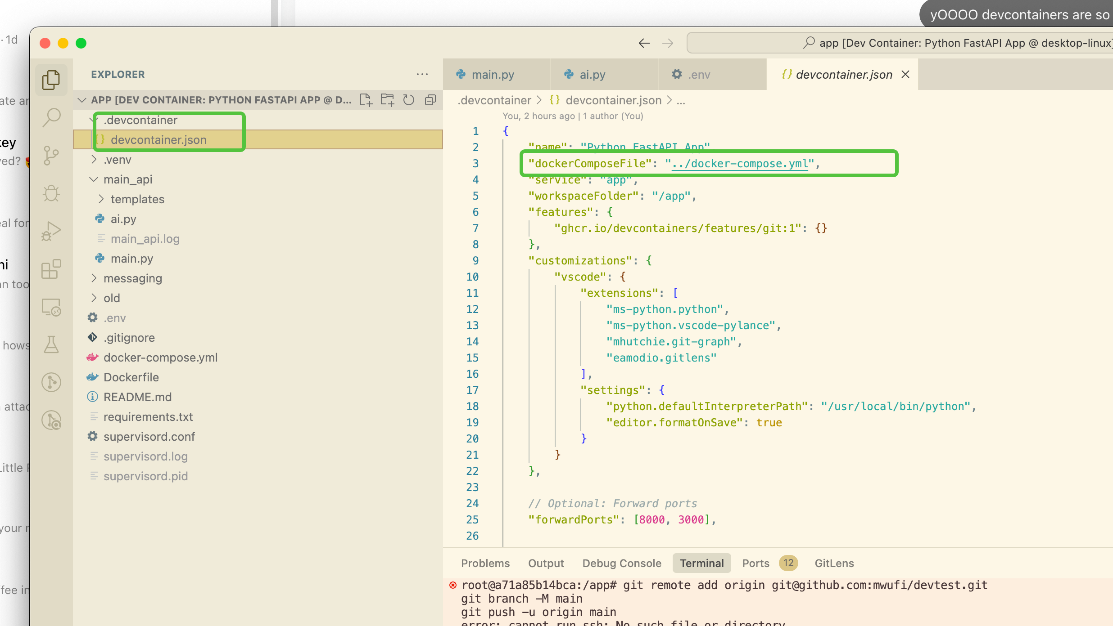Viewport: 1113px width, 626px height.
Task: Open the Testing flask view
Action: click(51, 345)
